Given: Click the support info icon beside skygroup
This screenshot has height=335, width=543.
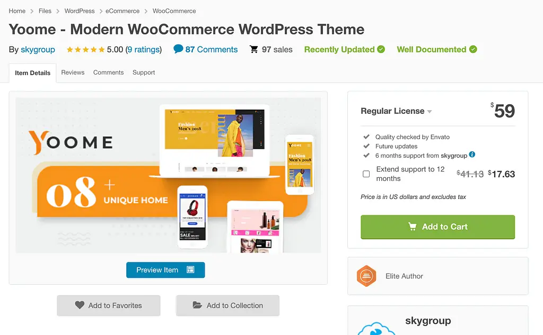Looking at the screenshot, I should pyautogui.click(x=472, y=155).
